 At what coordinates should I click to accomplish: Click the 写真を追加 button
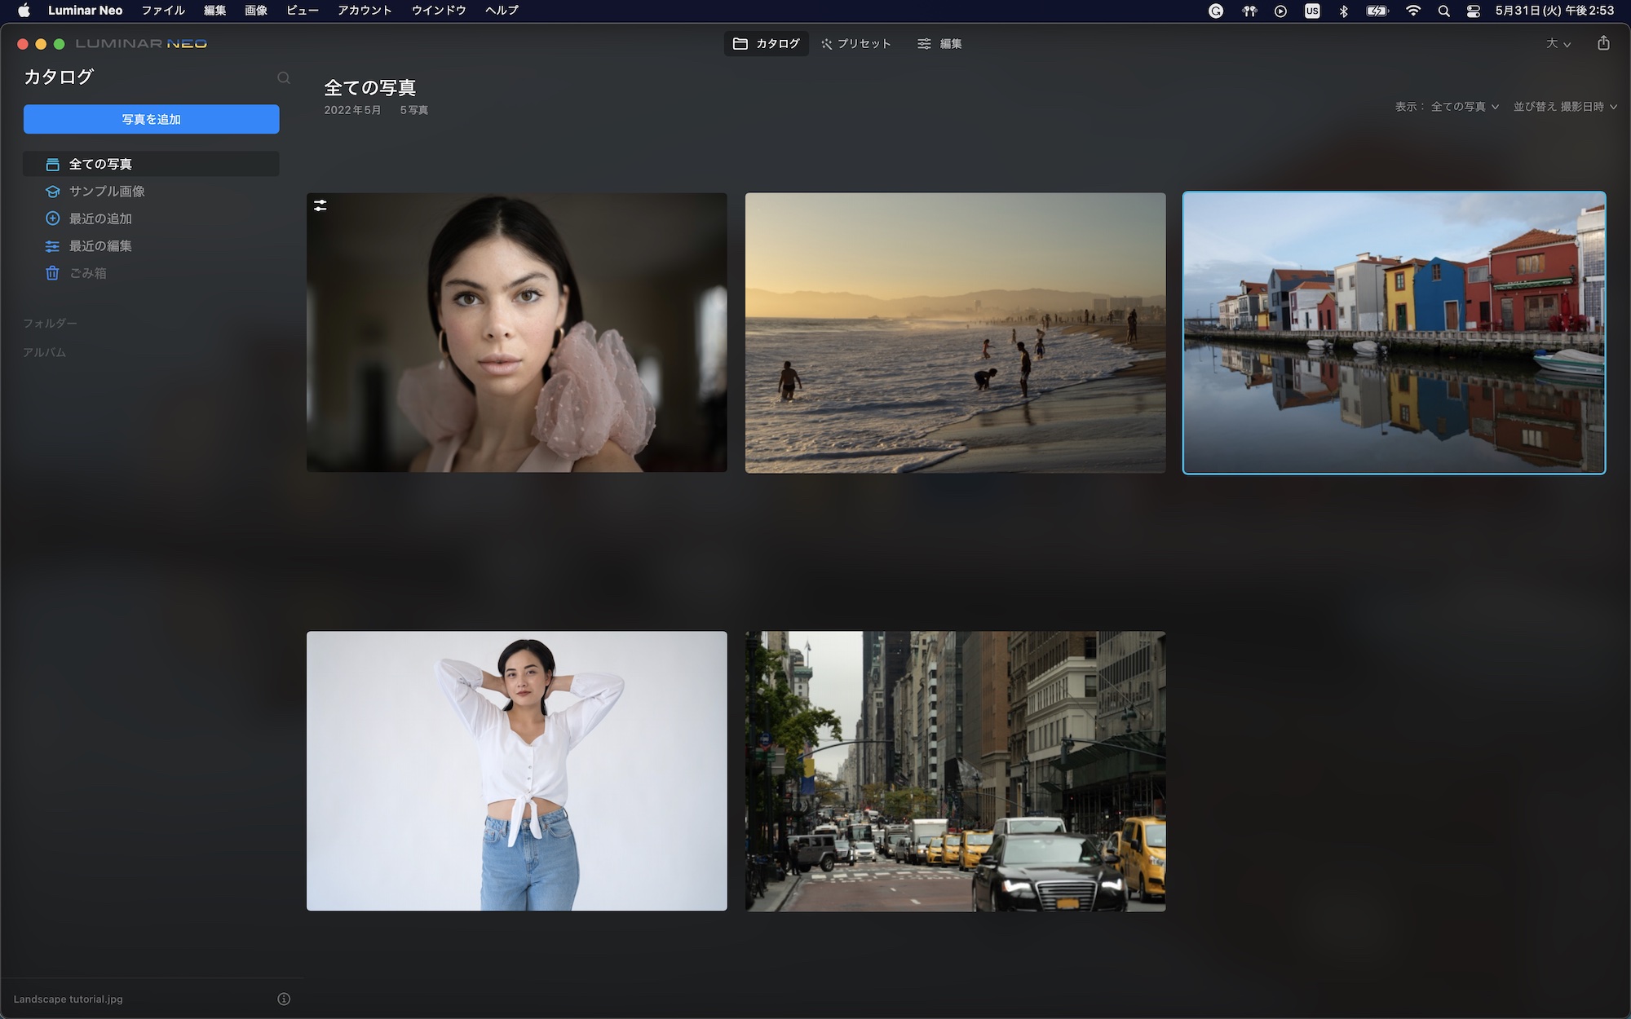click(x=151, y=119)
